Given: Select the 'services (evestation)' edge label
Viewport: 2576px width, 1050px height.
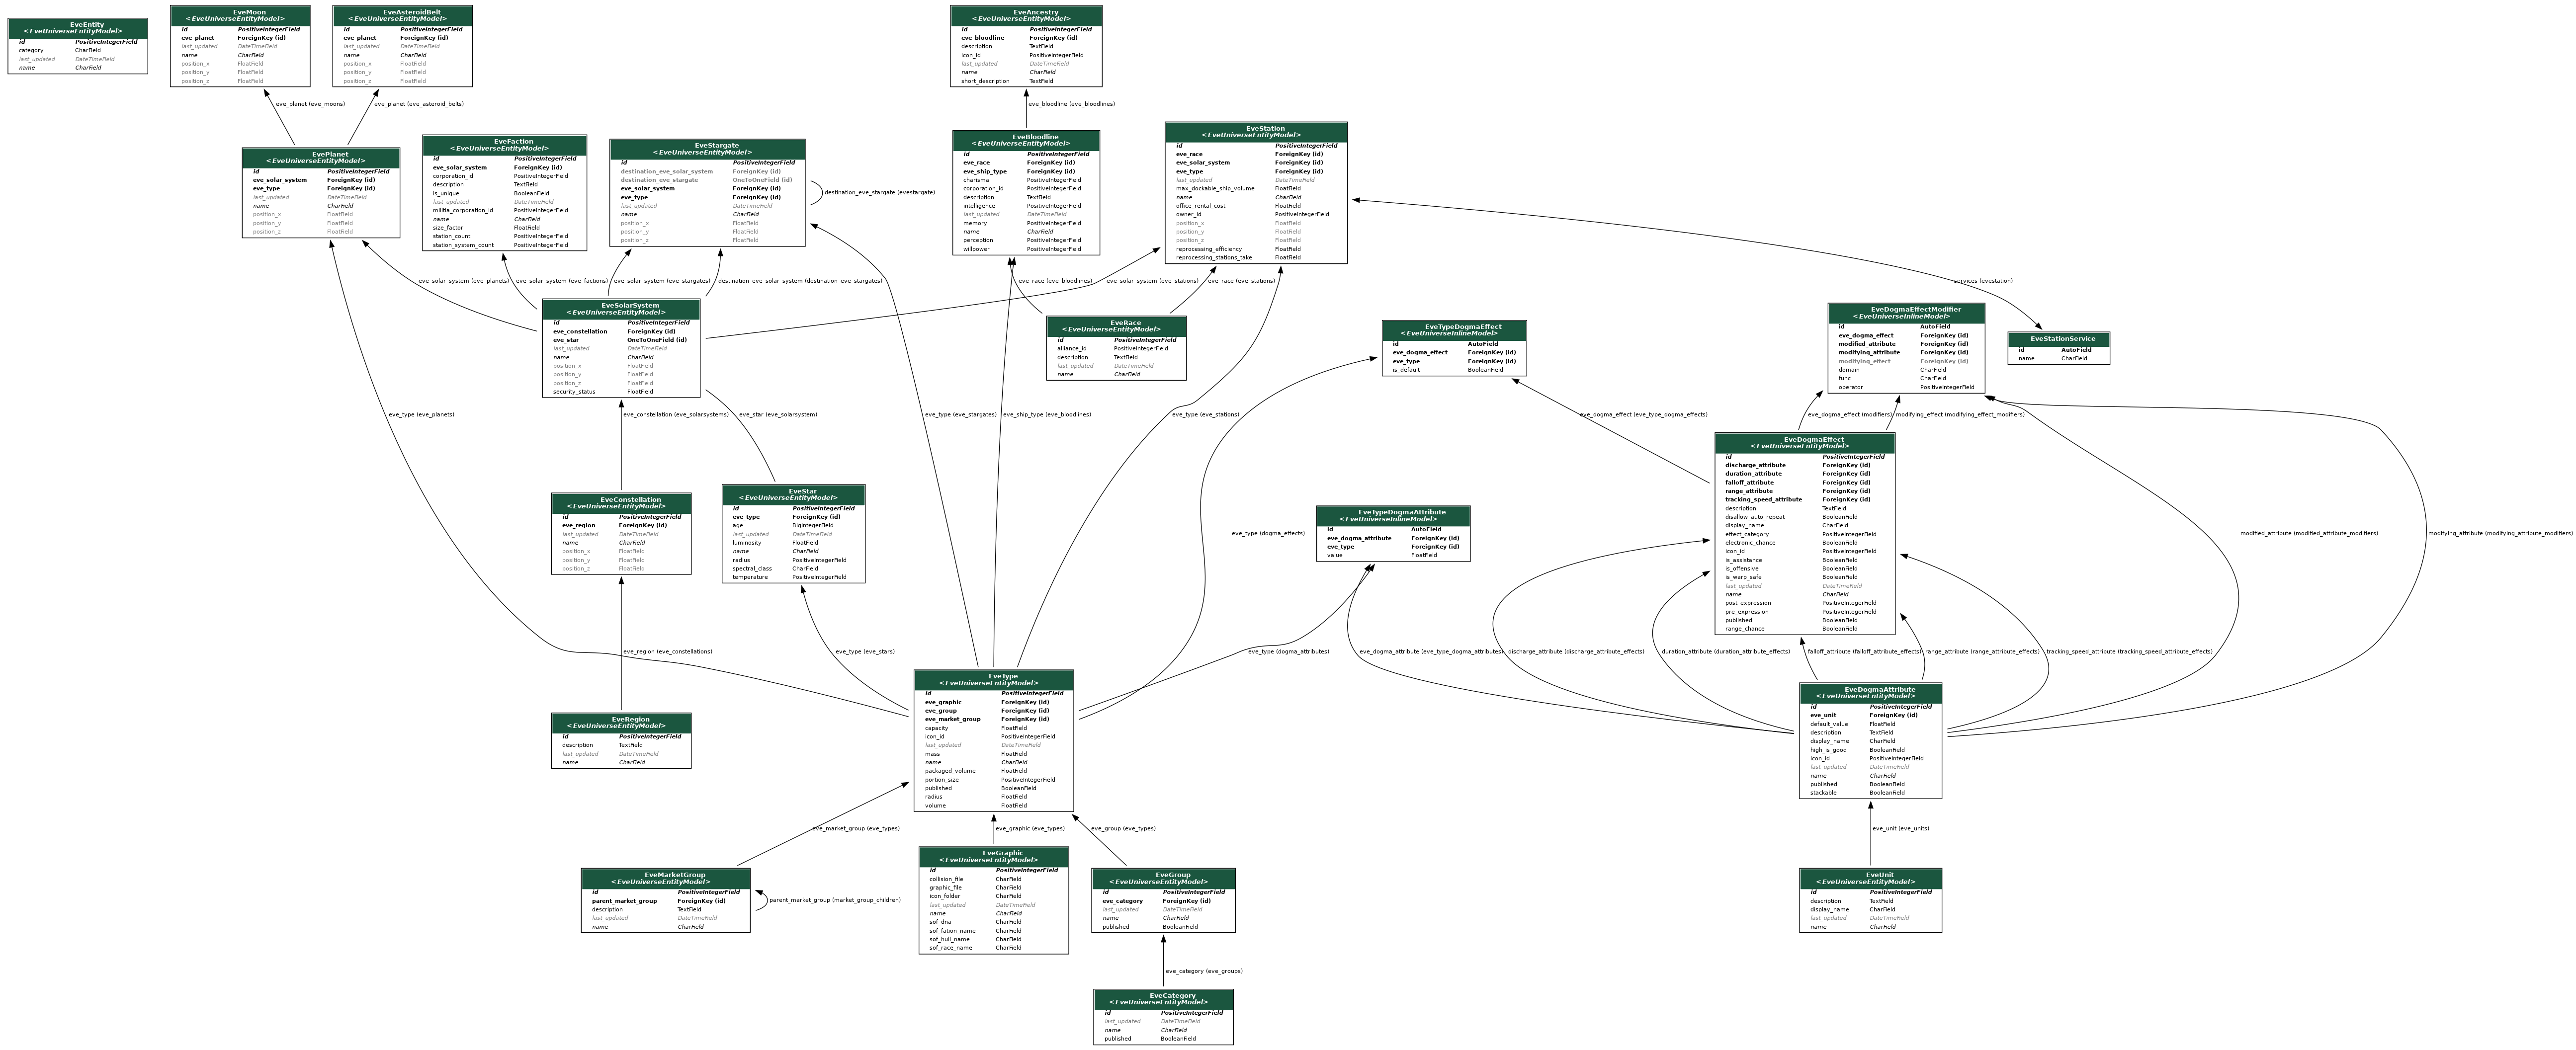Looking at the screenshot, I should (1983, 281).
